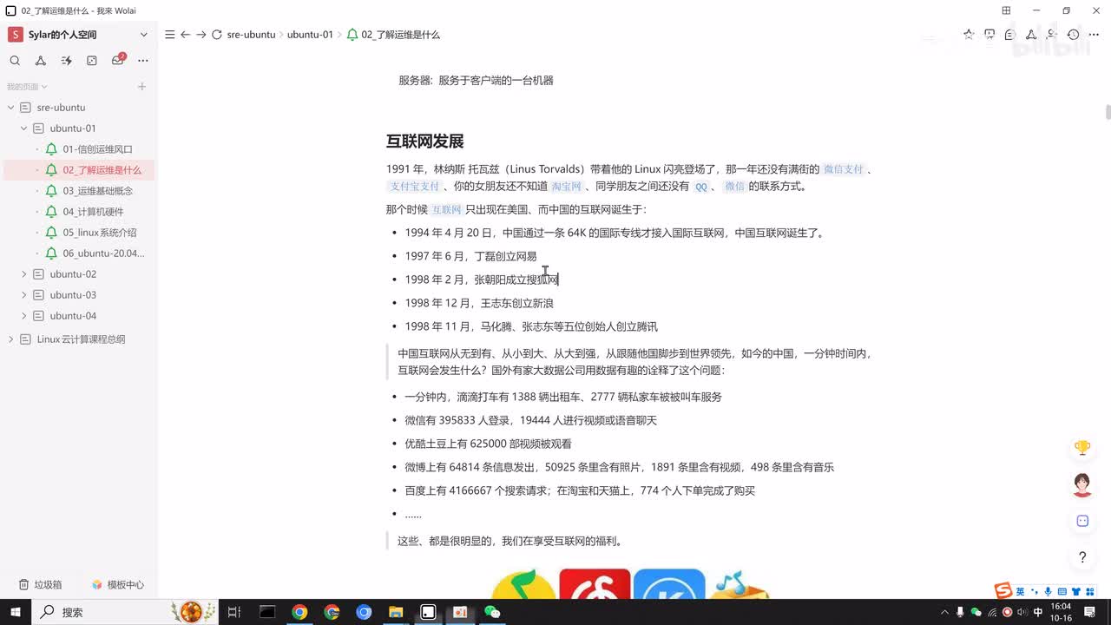Image resolution: width=1111 pixels, height=625 pixels.
Task: Expand the ubuntu-02 tree node
Action: click(x=24, y=274)
